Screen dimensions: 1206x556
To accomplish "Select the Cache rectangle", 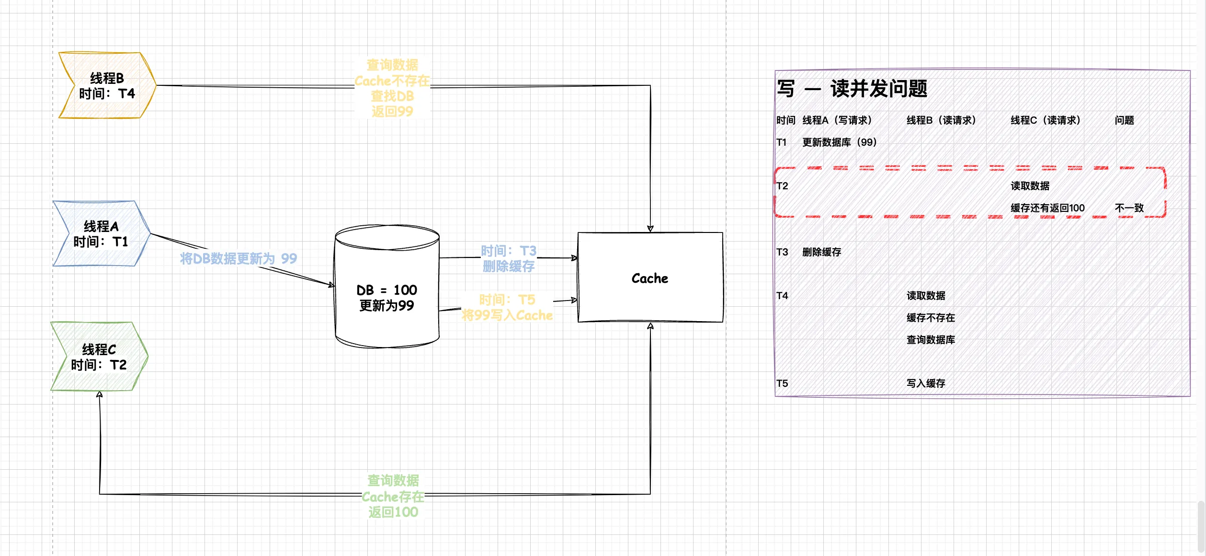I will 649,278.
